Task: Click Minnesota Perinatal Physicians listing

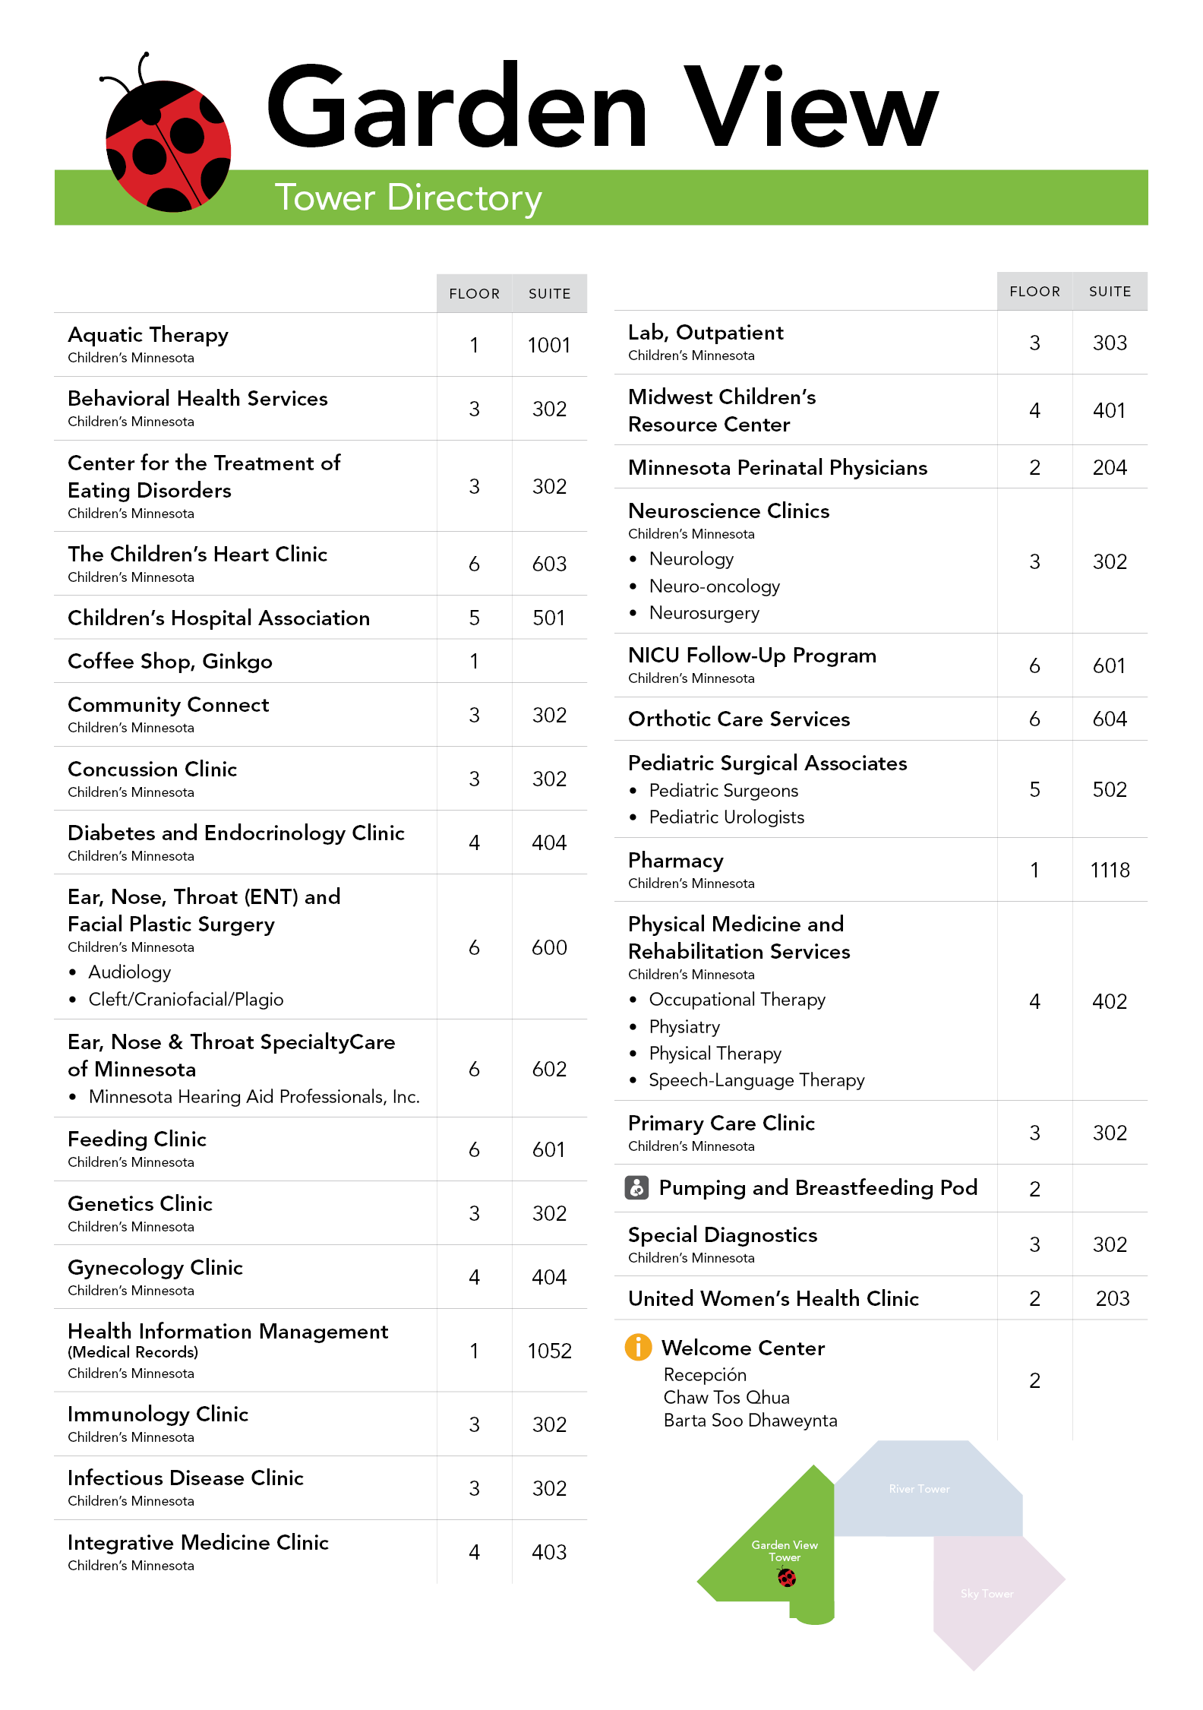Action: pos(778,468)
